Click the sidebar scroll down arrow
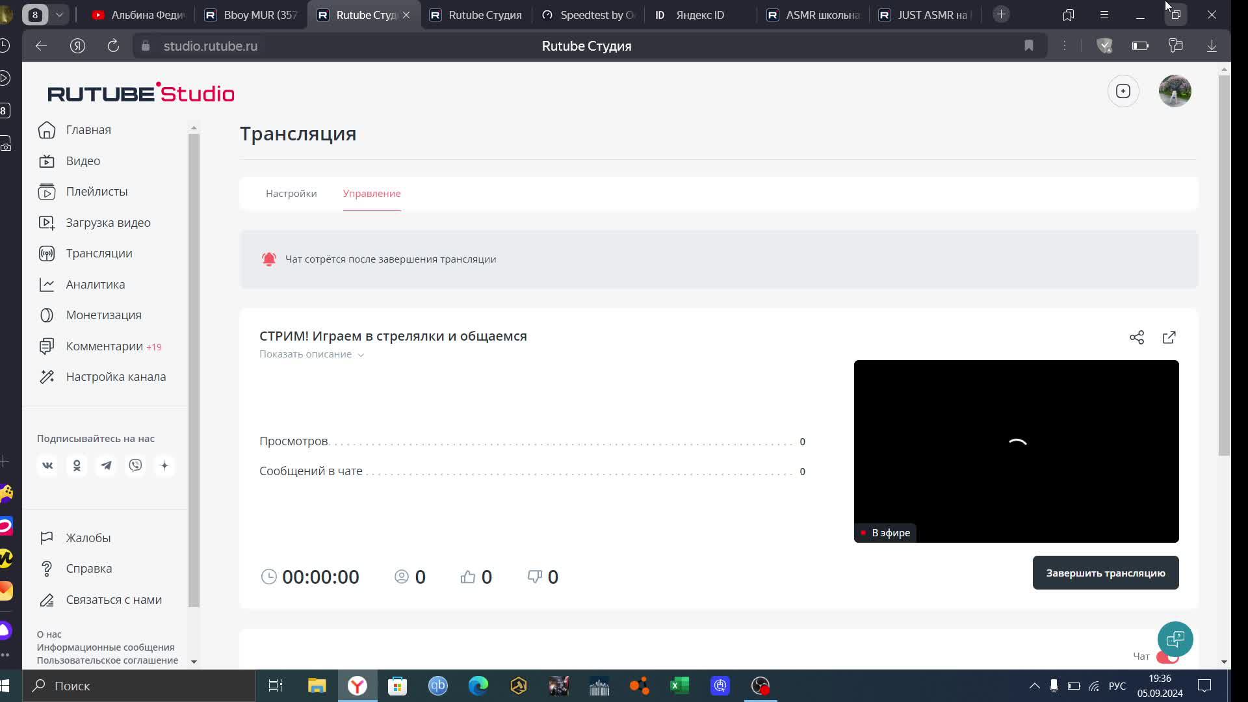Viewport: 1248px width, 702px height. coord(194,662)
